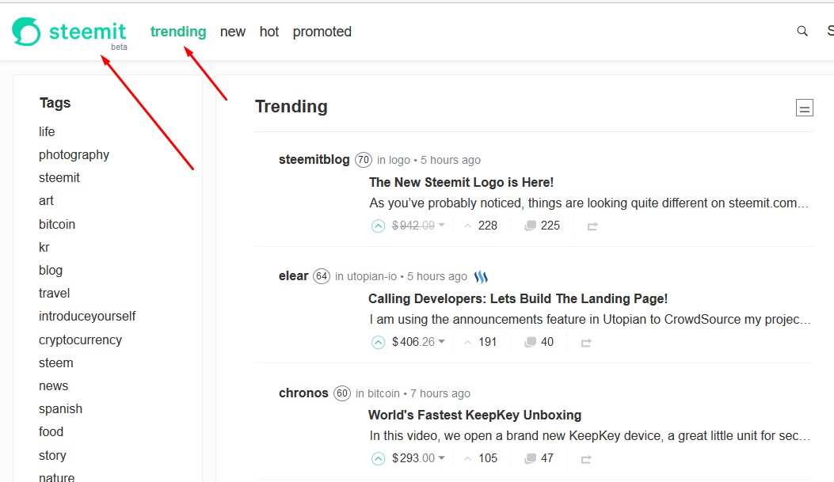Viewport: 834px width, 482px height.
Task: Open the steemit wordmark home link
Action: (88, 32)
